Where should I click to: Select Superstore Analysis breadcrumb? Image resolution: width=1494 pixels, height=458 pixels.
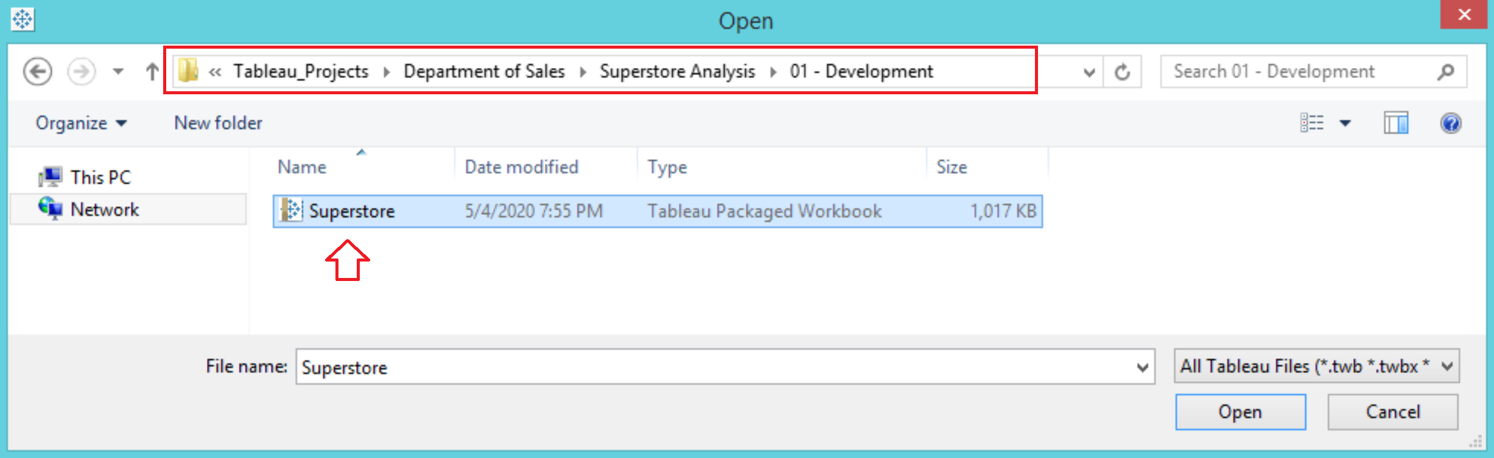click(x=677, y=71)
